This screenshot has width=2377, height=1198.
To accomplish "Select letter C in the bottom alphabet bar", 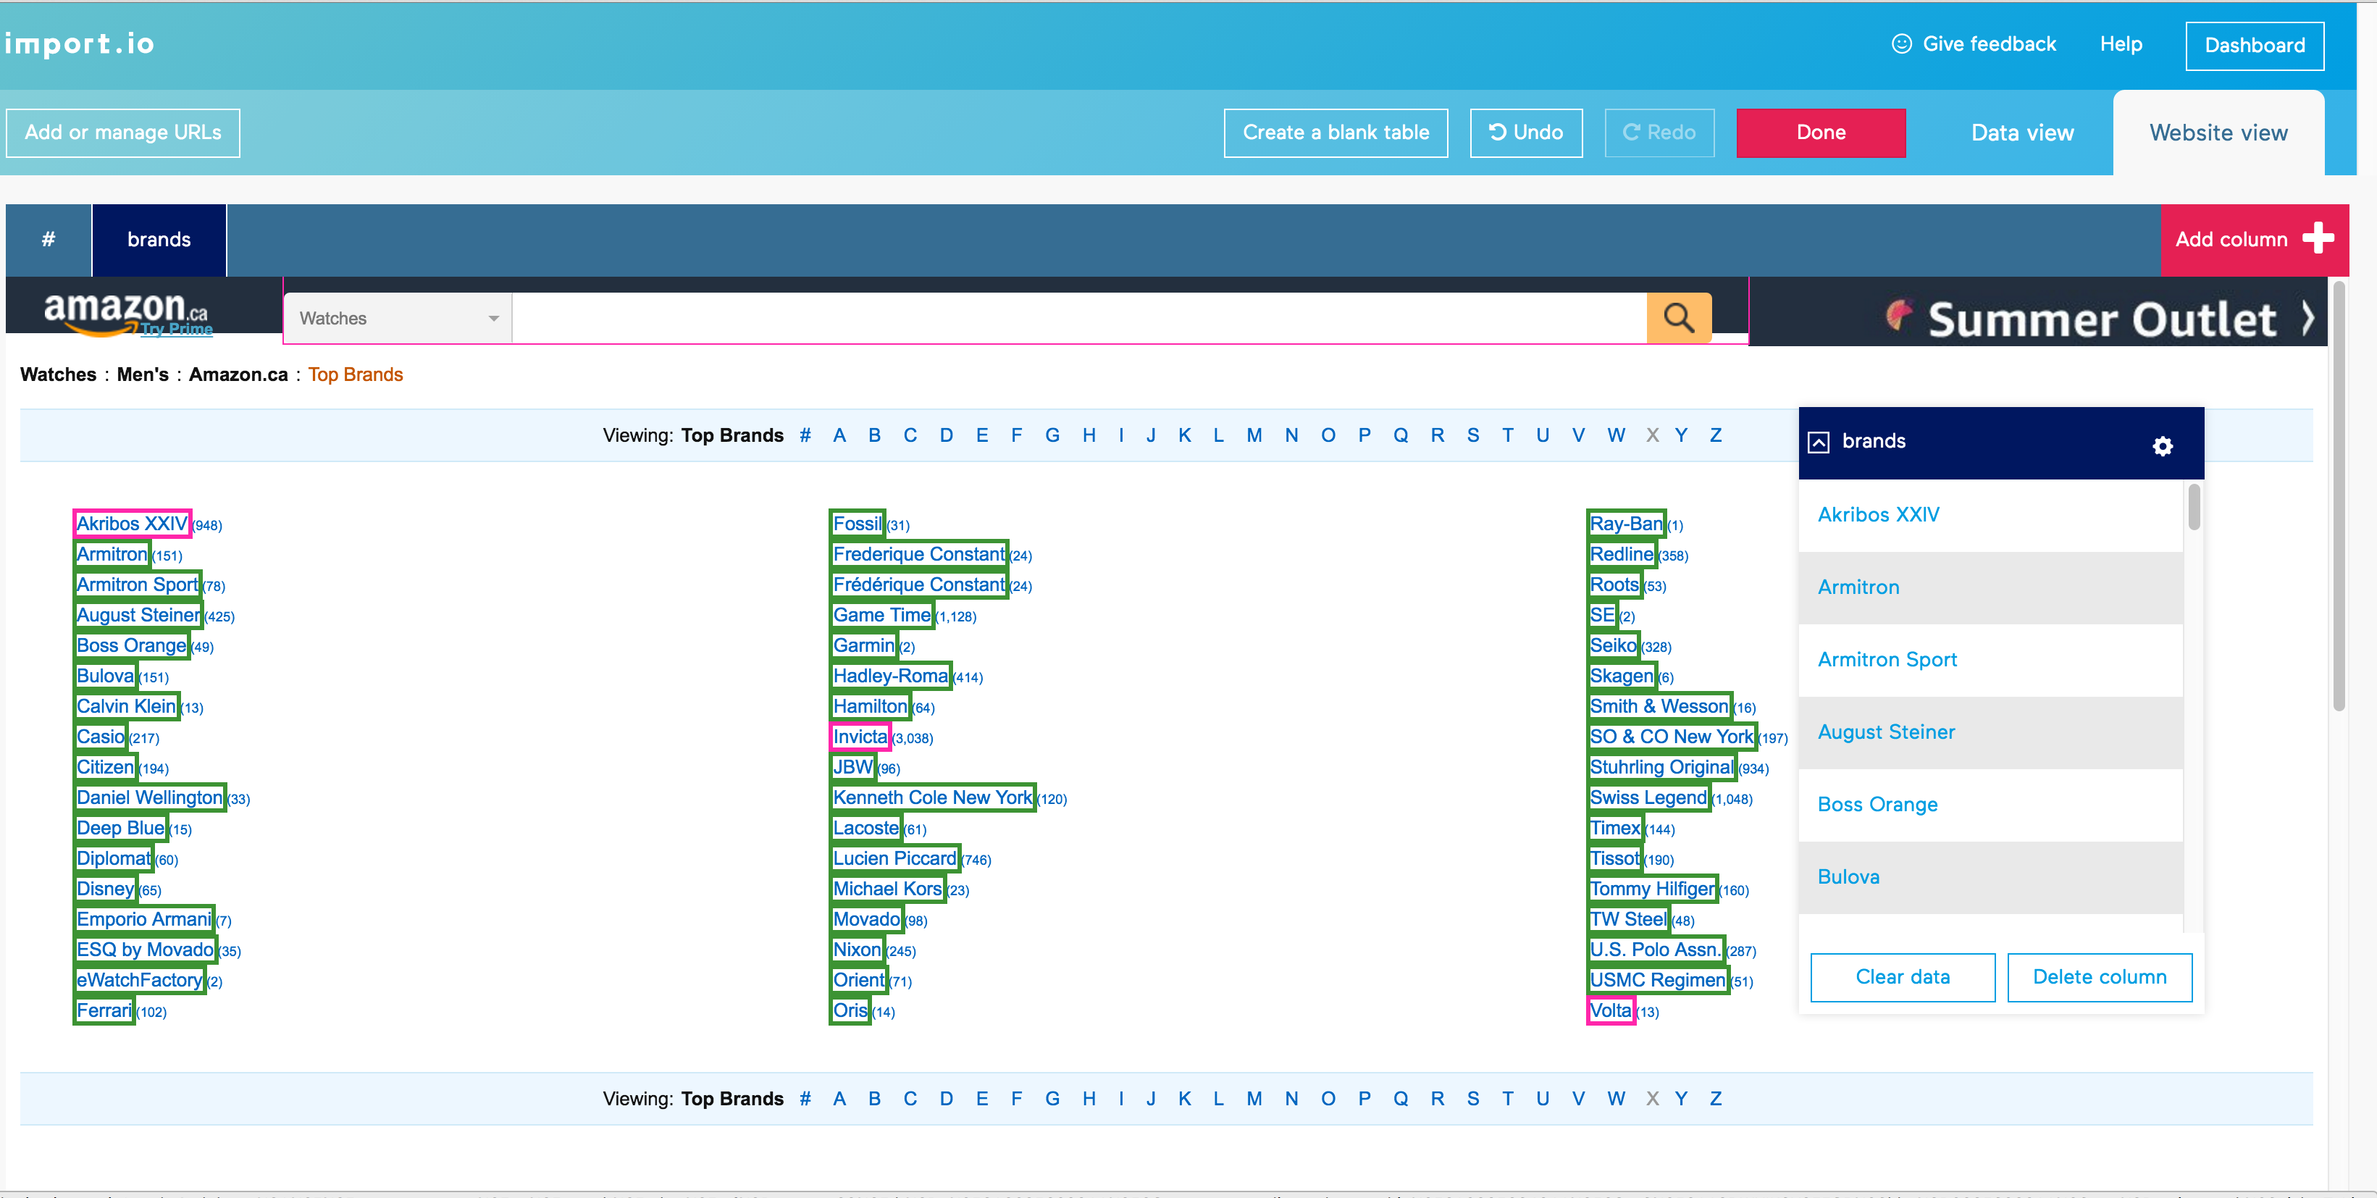I will pyautogui.click(x=910, y=1098).
